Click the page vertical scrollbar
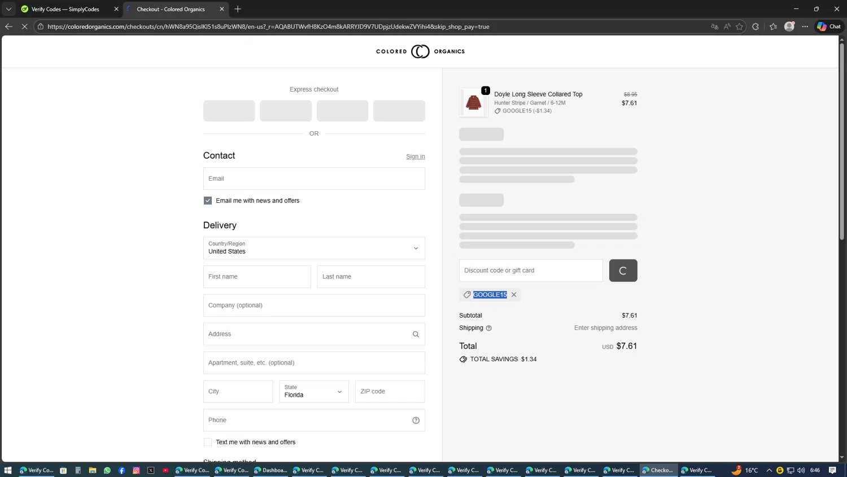This screenshot has width=847, height=477. (x=842, y=141)
